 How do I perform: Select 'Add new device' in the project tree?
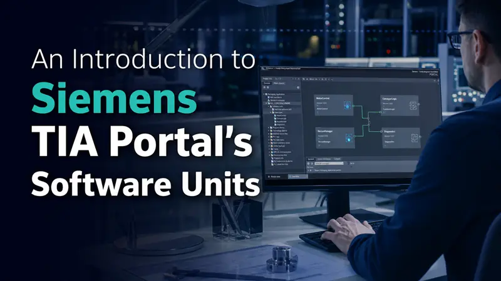point(275,97)
